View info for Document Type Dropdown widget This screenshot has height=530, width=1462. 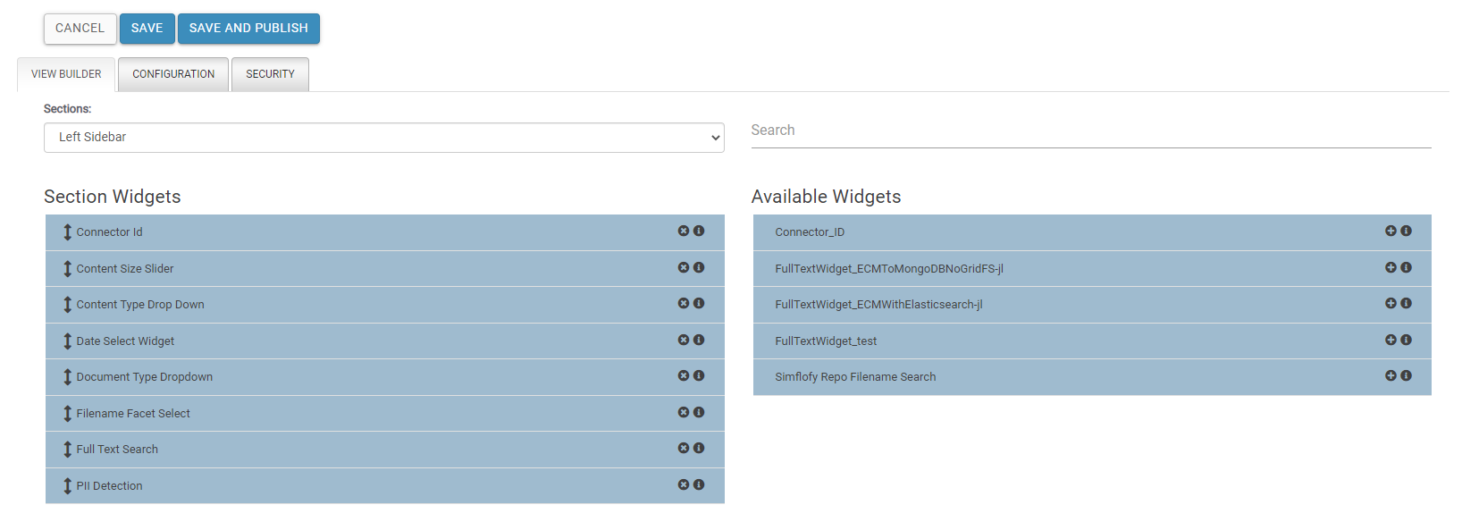click(699, 375)
